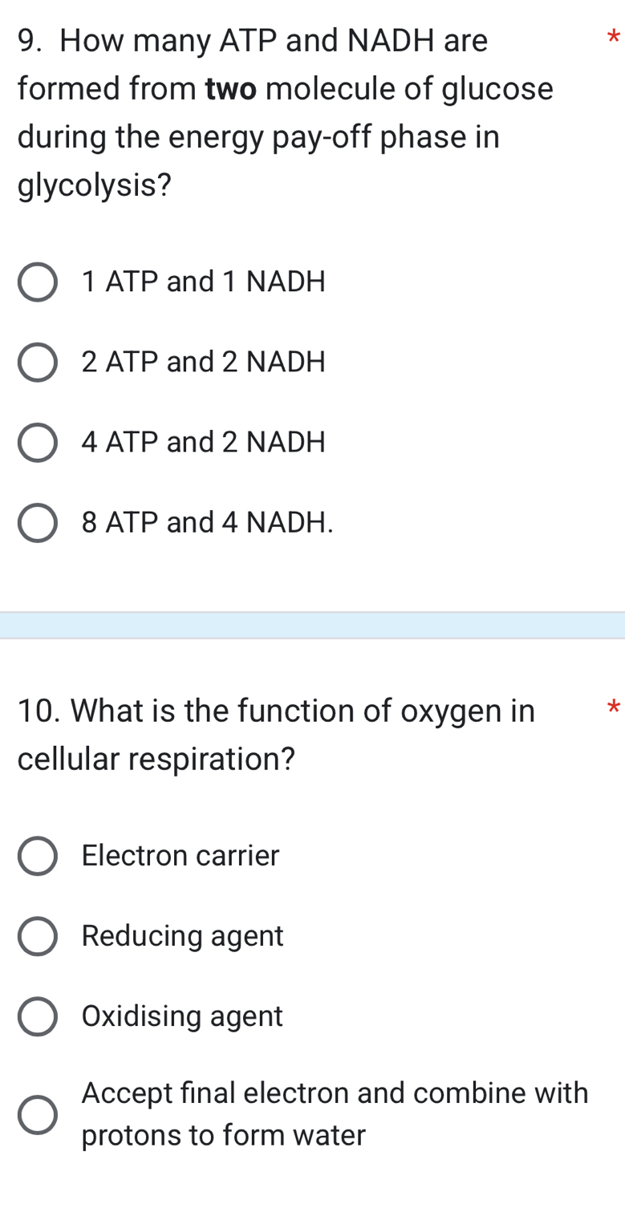Click the text of question 10

[273, 734]
